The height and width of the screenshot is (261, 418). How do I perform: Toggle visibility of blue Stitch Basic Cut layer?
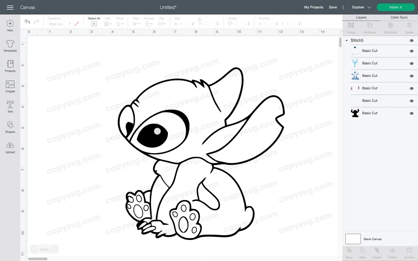click(412, 76)
